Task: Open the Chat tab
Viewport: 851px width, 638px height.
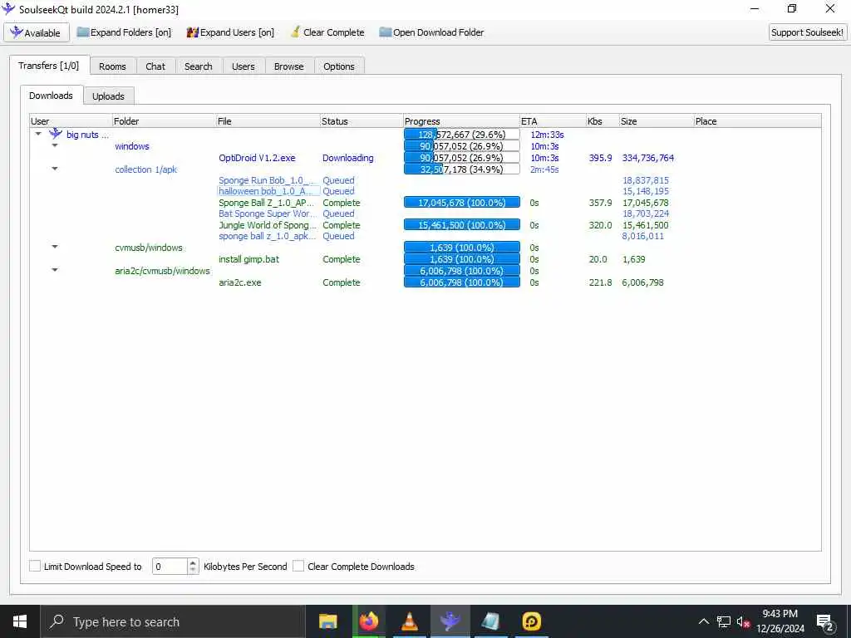Action: [155, 66]
